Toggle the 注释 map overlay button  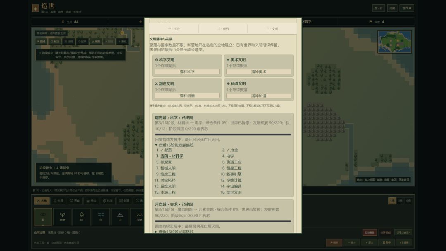[x=69, y=42]
